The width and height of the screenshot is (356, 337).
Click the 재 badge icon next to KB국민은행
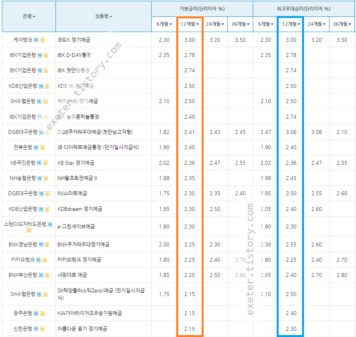pos(39,163)
